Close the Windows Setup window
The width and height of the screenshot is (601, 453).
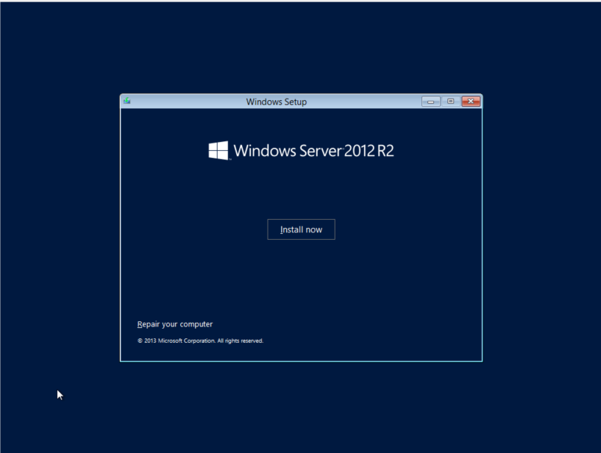tap(471, 101)
